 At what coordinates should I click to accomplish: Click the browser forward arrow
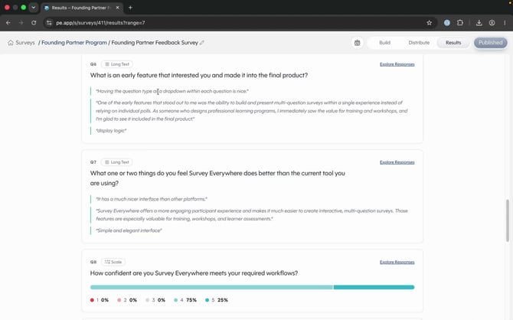[21, 22]
